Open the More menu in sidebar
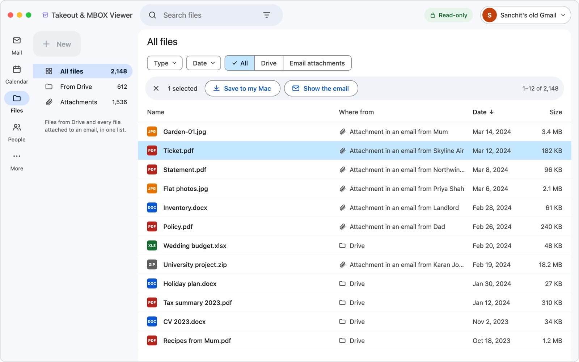 tap(17, 161)
